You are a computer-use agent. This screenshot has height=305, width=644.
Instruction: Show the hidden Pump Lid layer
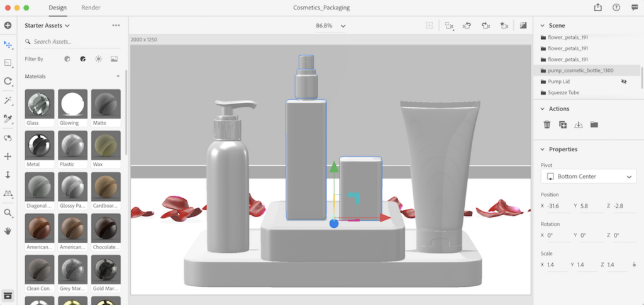(624, 82)
